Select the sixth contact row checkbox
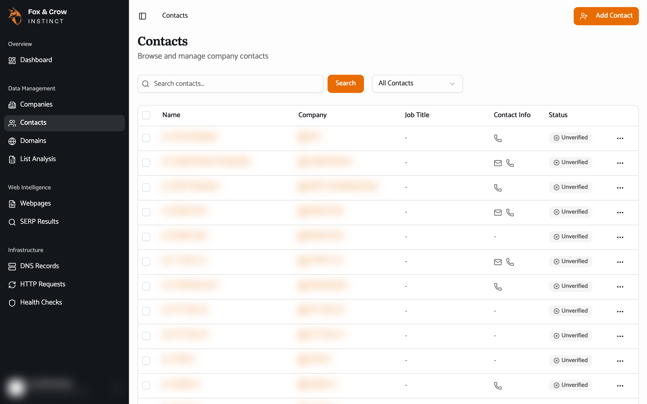Image resolution: width=647 pixels, height=404 pixels. [146, 262]
